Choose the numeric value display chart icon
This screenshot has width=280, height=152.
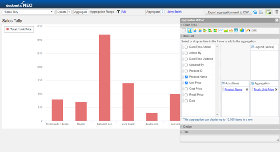pyautogui.click(x=254, y=30)
